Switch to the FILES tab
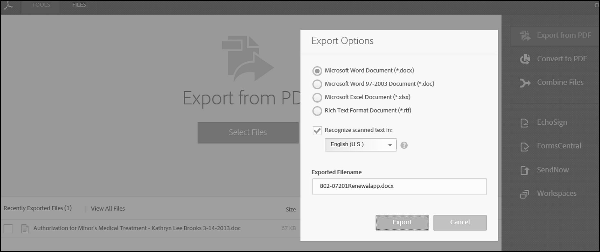The width and height of the screenshot is (600, 252). (x=79, y=5)
